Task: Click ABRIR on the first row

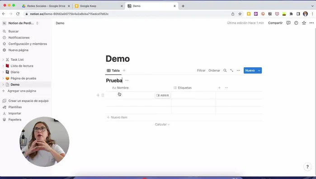Action: (163, 96)
